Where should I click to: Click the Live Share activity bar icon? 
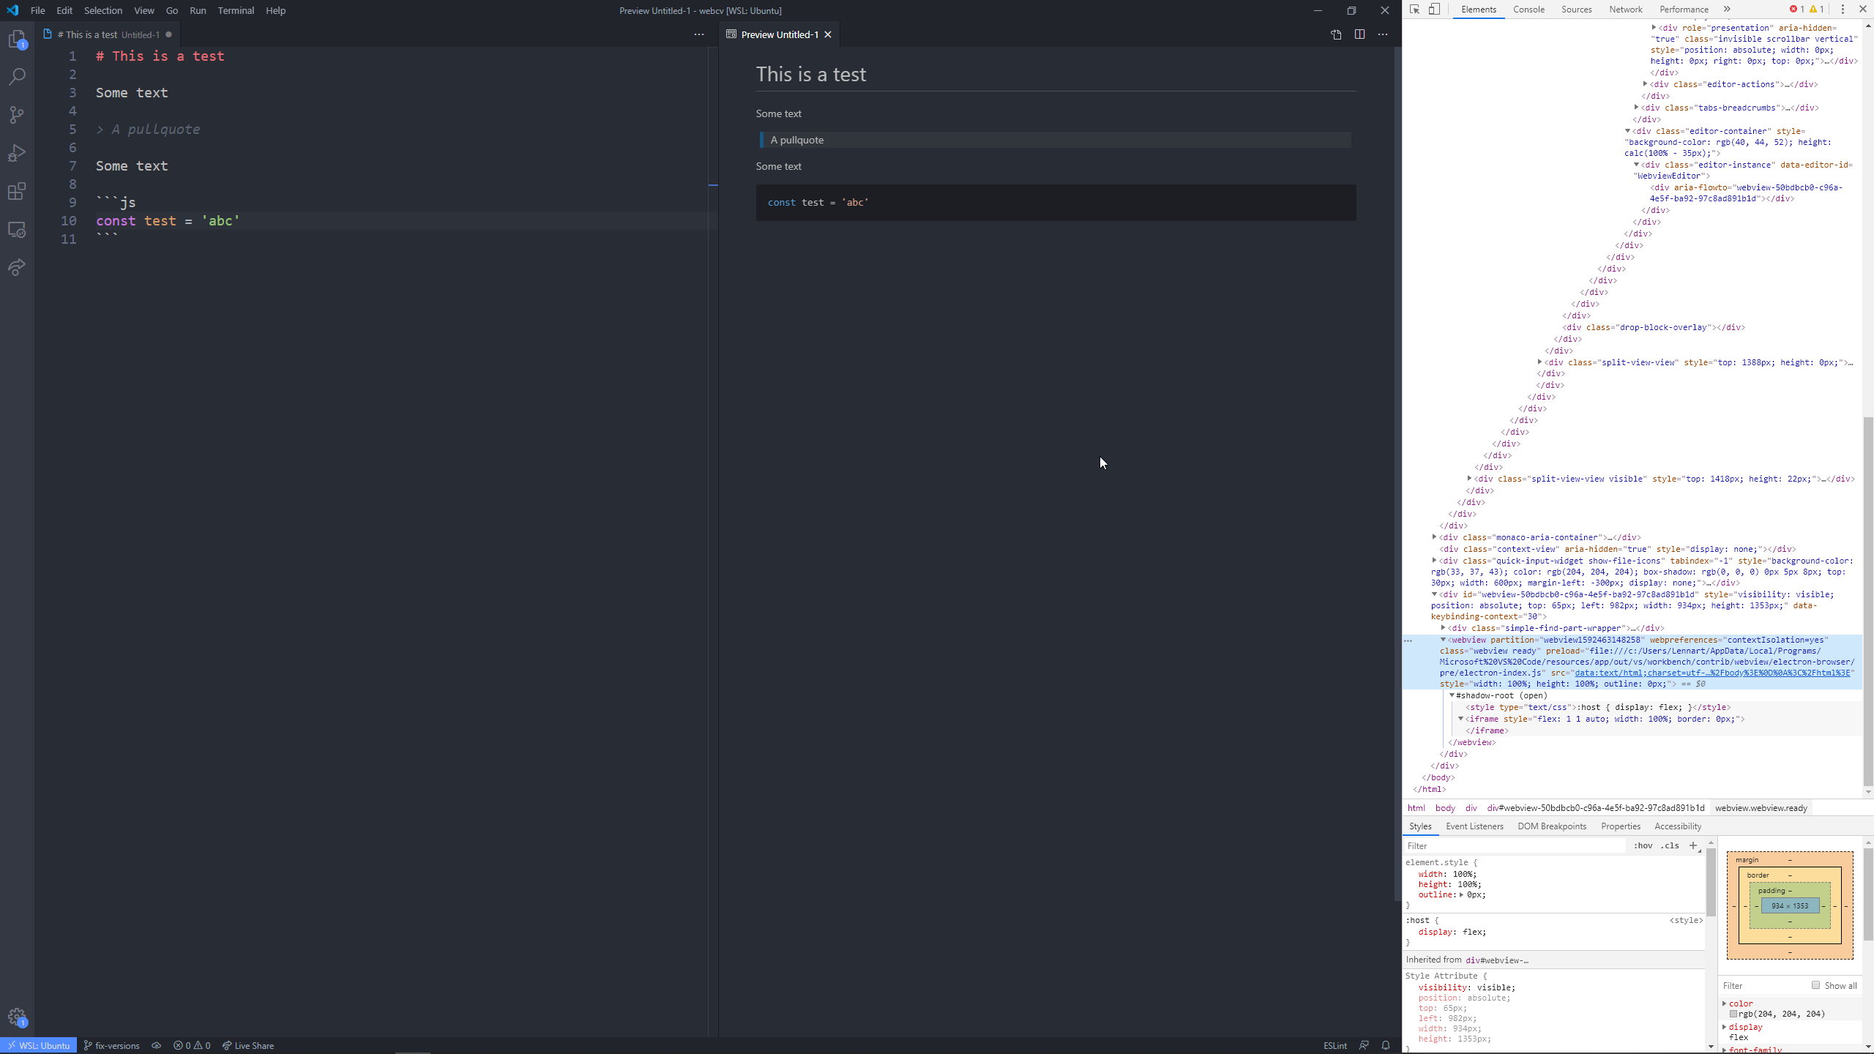[17, 267]
